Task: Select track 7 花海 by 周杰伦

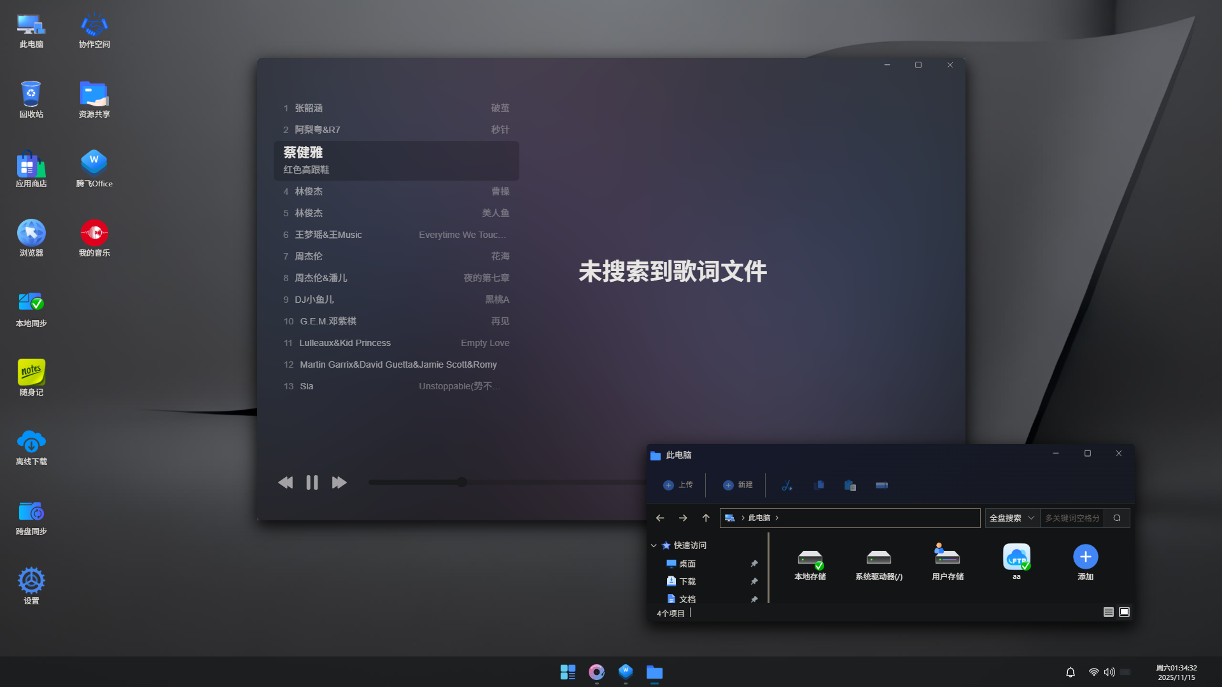Action: coord(395,256)
